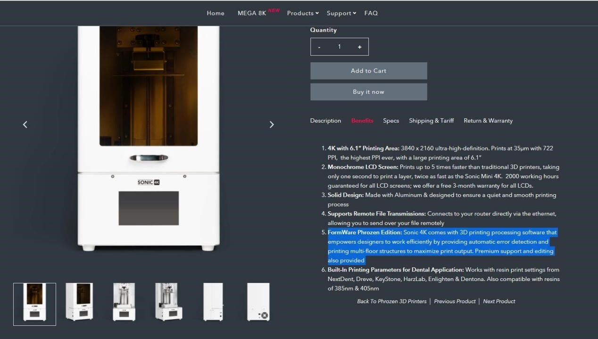
Task: Click the 'Monochrome LCD Screen' heading
Action: click(x=363, y=167)
